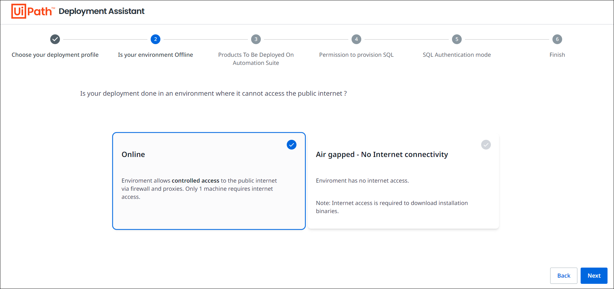Open 'SQL Authentication mode' step

tap(457, 55)
